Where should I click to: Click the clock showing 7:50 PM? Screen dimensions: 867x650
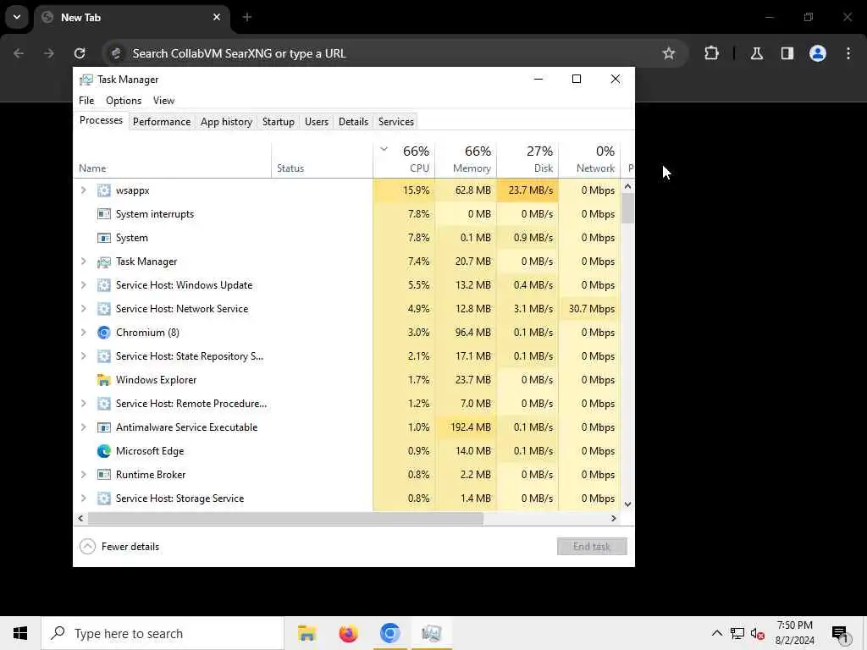click(794, 625)
